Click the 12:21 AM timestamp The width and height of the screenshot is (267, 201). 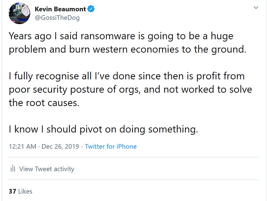[x=23, y=146]
